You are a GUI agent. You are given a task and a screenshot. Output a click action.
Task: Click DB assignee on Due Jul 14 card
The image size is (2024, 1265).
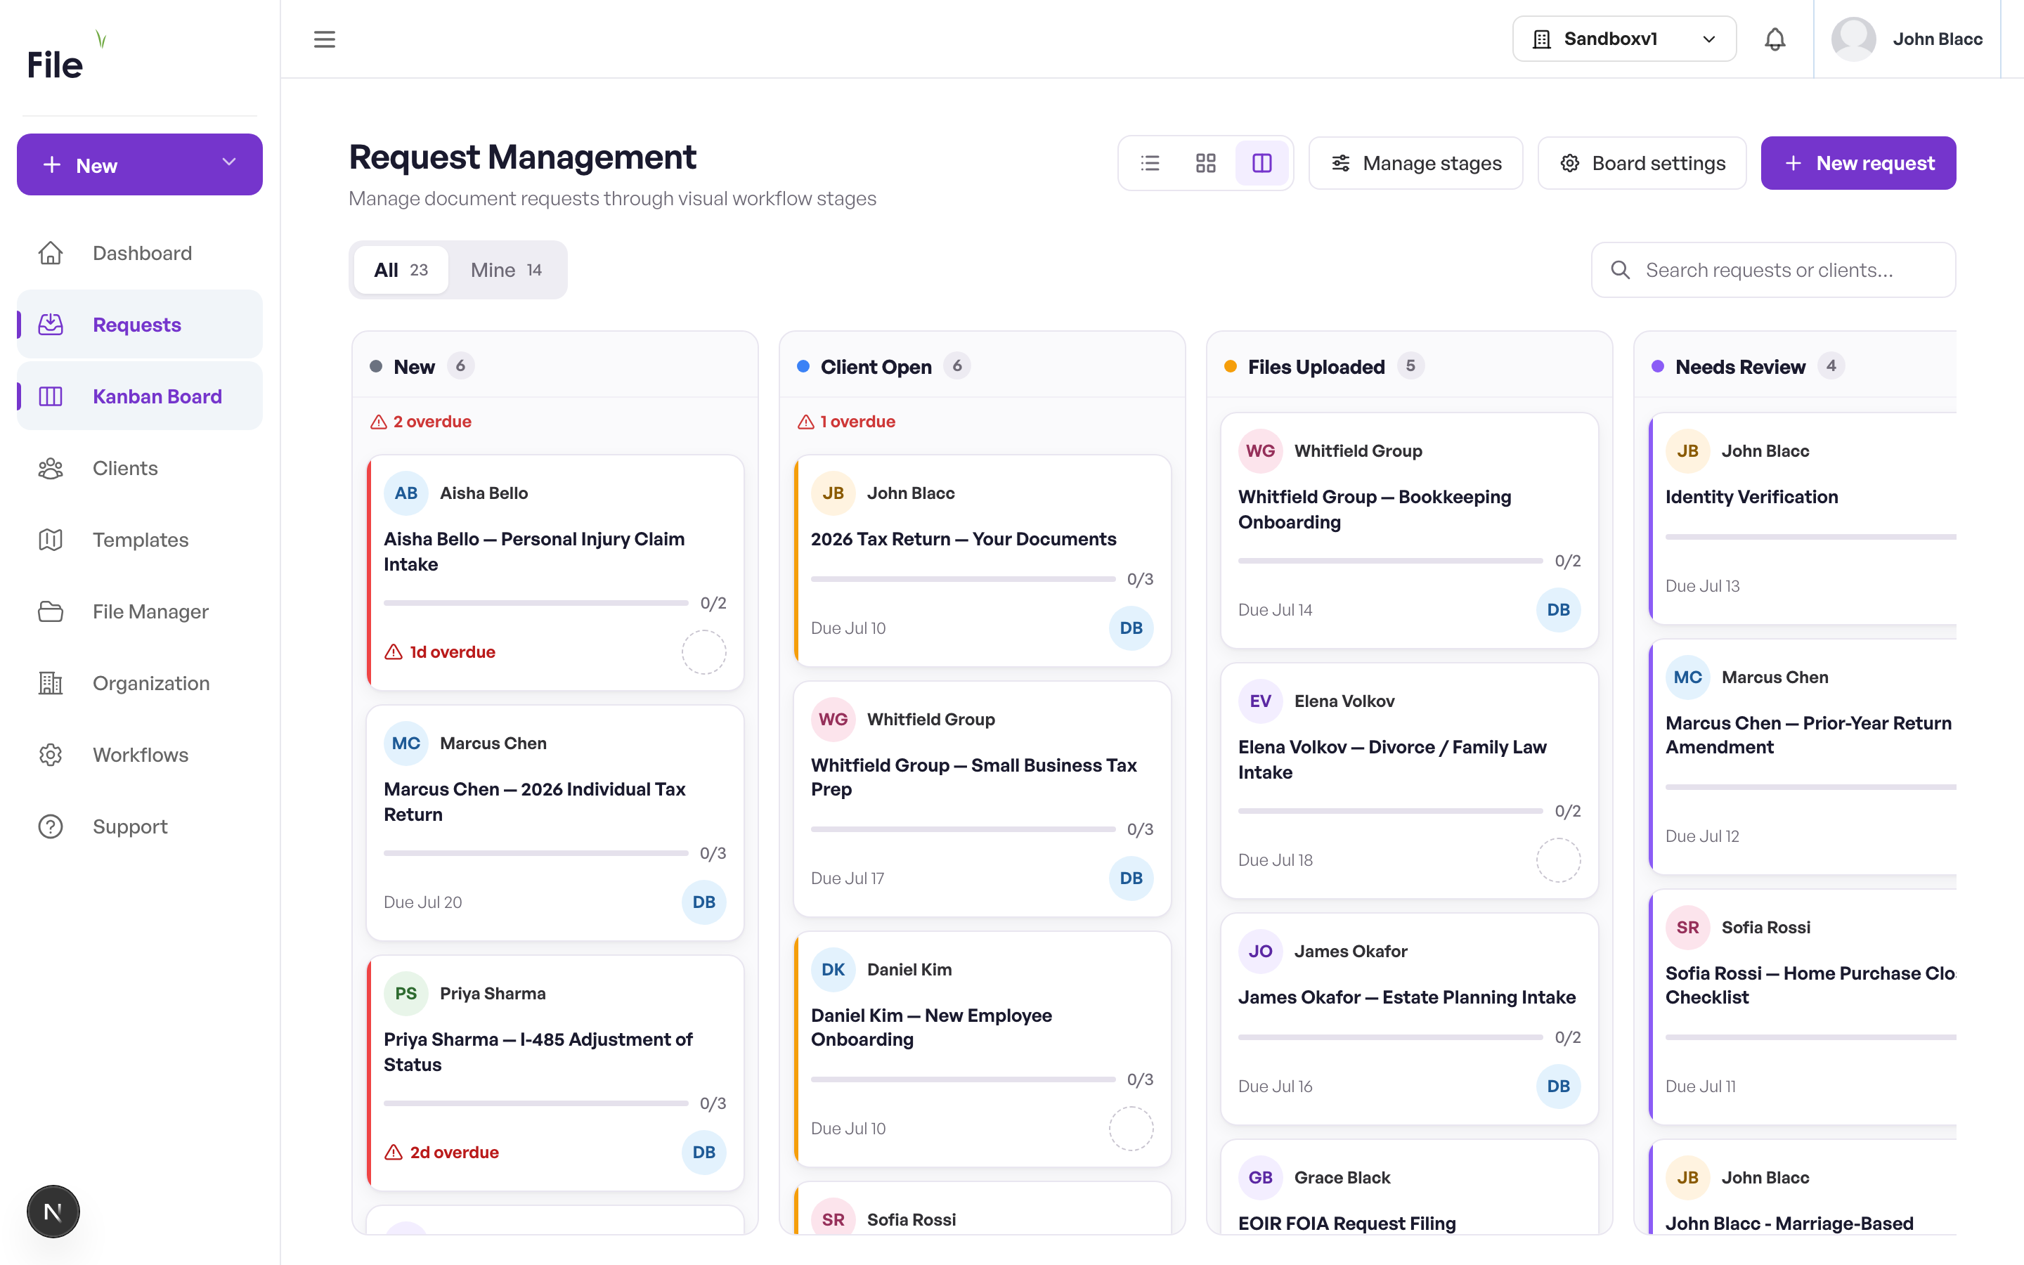[x=1558, y=610]
